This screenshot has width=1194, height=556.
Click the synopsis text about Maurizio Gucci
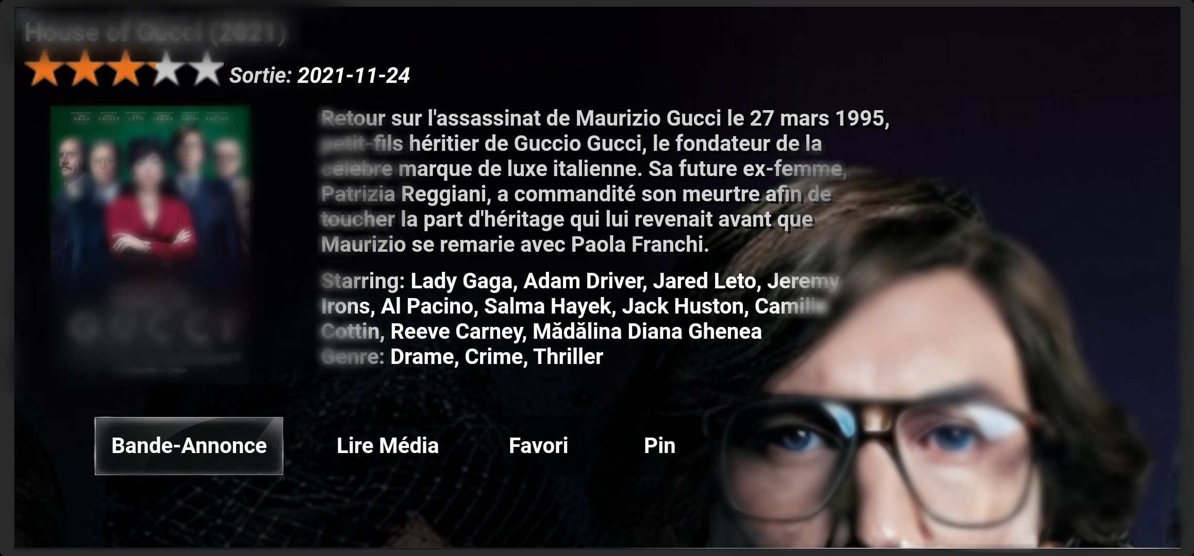tap(605, 182)
